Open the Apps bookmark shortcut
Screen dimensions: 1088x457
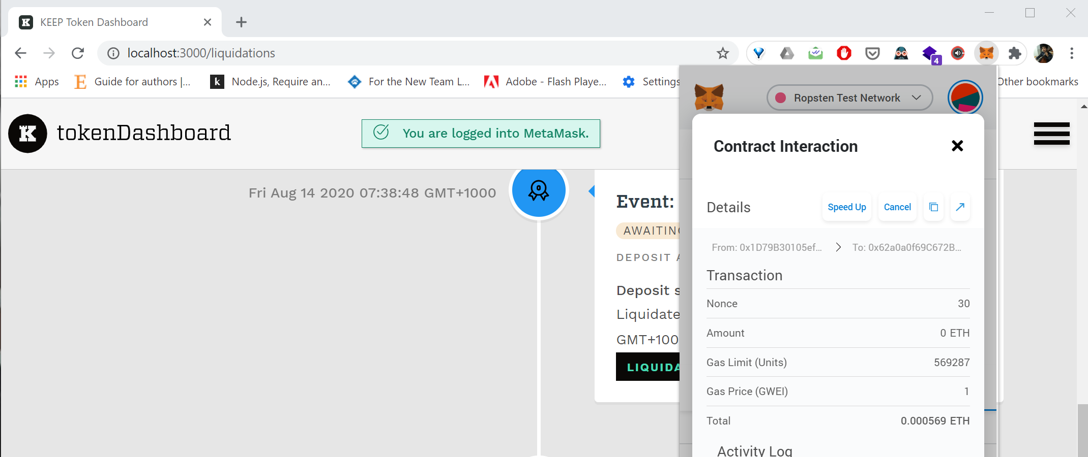(x=37, y=82)
